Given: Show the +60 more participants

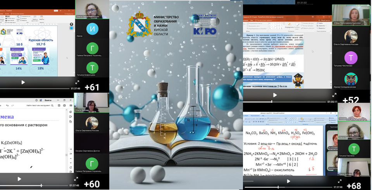Looking at the screenshot, I should tap(92, 184).
